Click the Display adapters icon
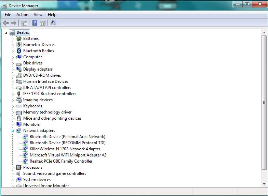Image resolution: width=268 pixels, height=196 pixels. [18, 69]
